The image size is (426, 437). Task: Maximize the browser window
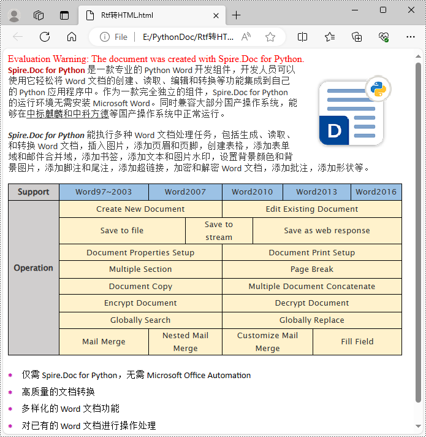click(383, 10)
